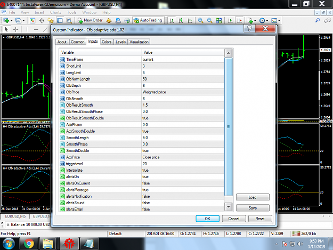
Task: Open the Tools menu
Action: pos(71,12)
